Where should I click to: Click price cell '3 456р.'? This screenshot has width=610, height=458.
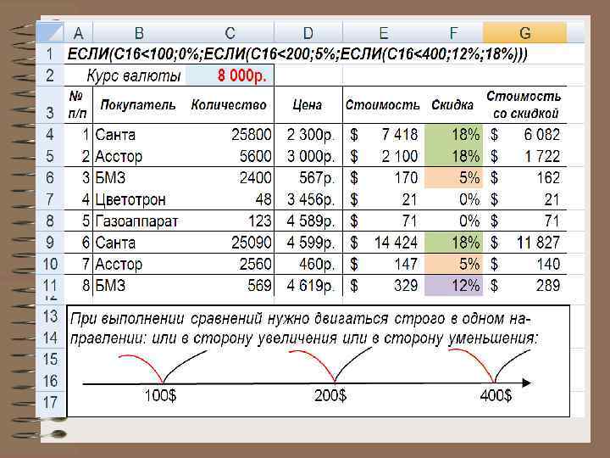point(310,199)
